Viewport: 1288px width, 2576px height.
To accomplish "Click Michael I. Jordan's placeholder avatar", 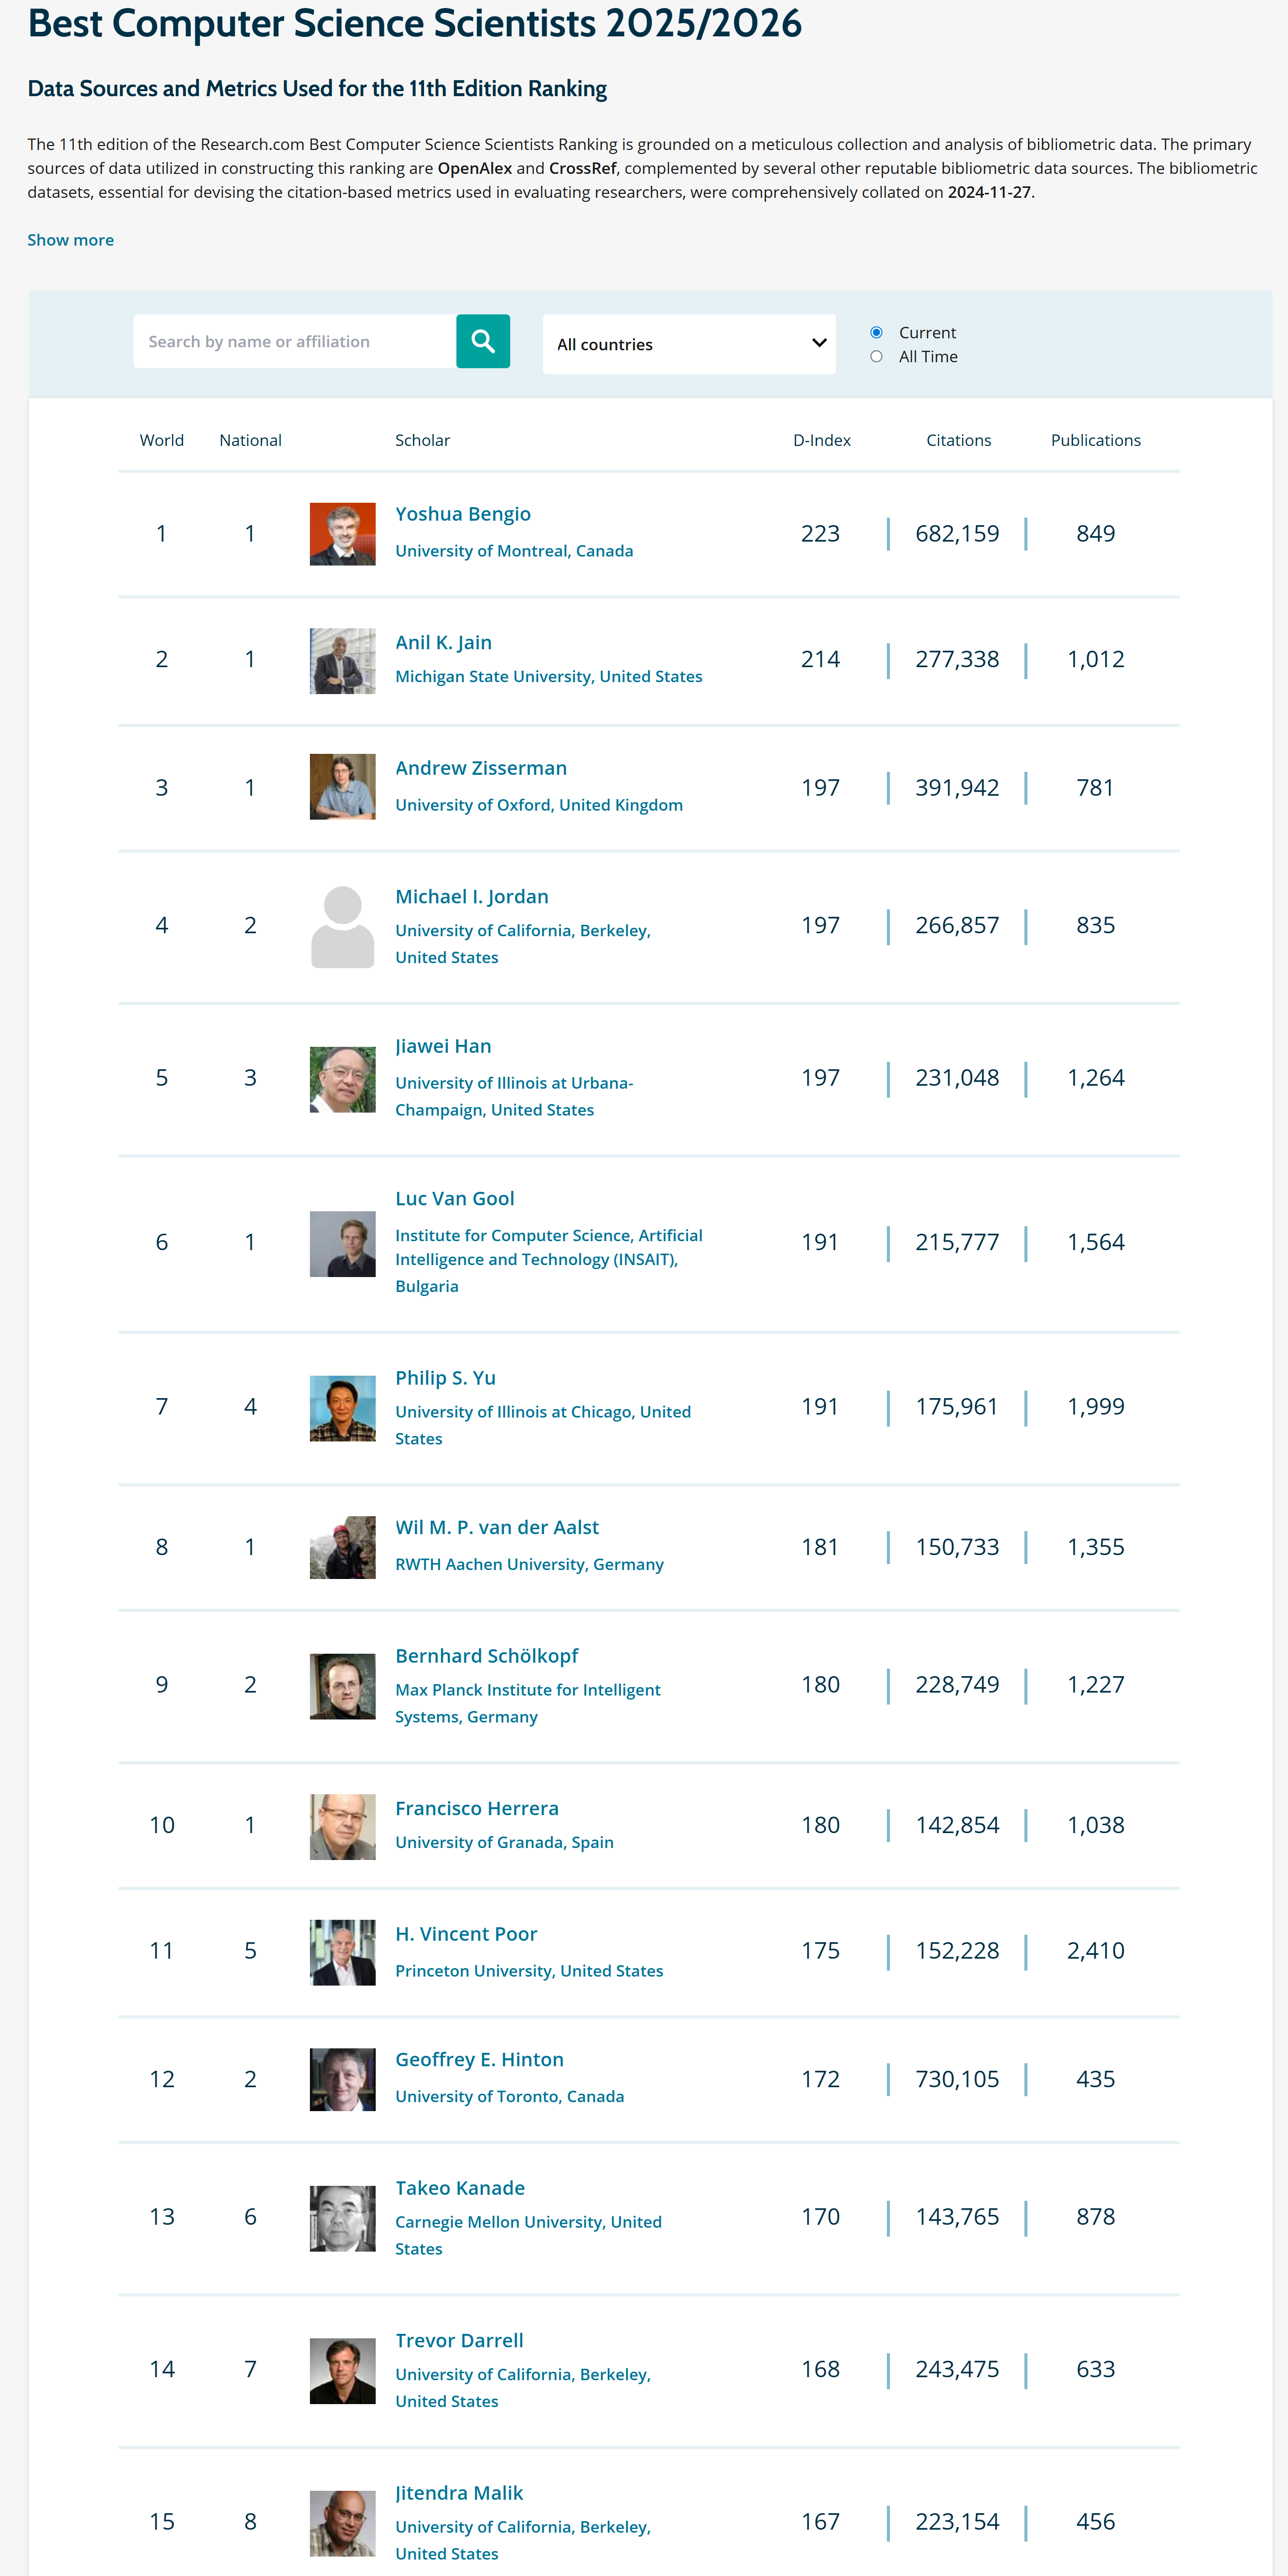I will [342, 926].
